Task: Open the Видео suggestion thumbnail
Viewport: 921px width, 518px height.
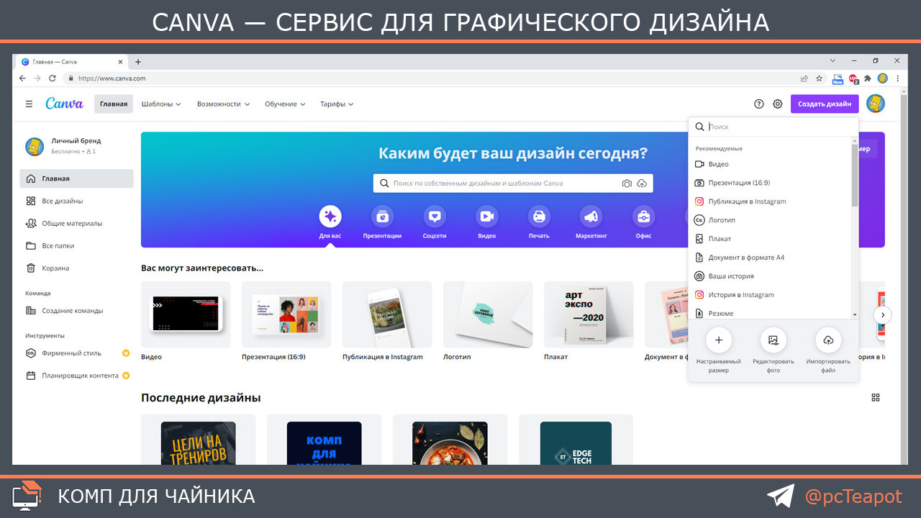Action: coord(186,314)
